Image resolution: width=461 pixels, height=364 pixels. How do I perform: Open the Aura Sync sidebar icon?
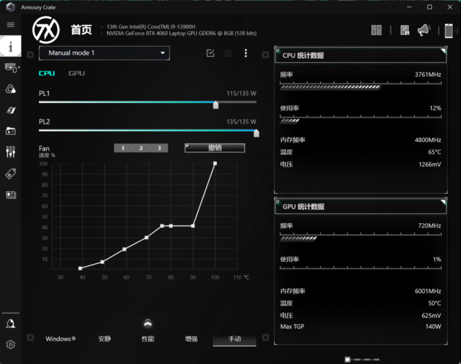11,89
